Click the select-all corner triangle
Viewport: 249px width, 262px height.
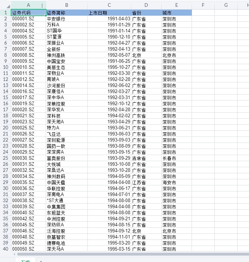[x=8, y=6]
